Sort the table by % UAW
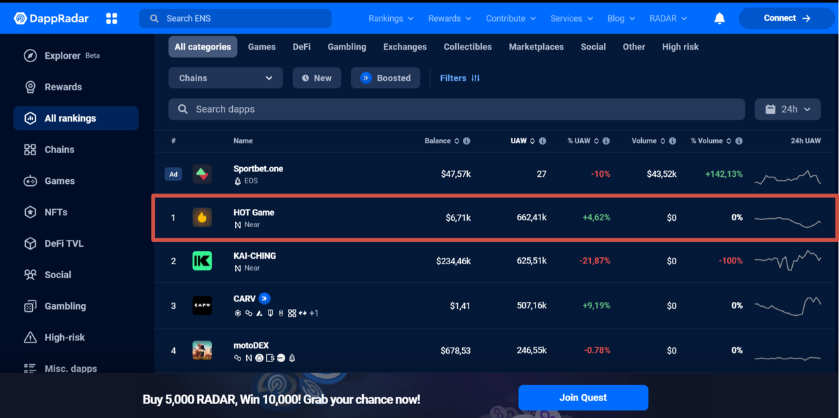This screenshot has height=418, width=839. [x=583, y=140]
